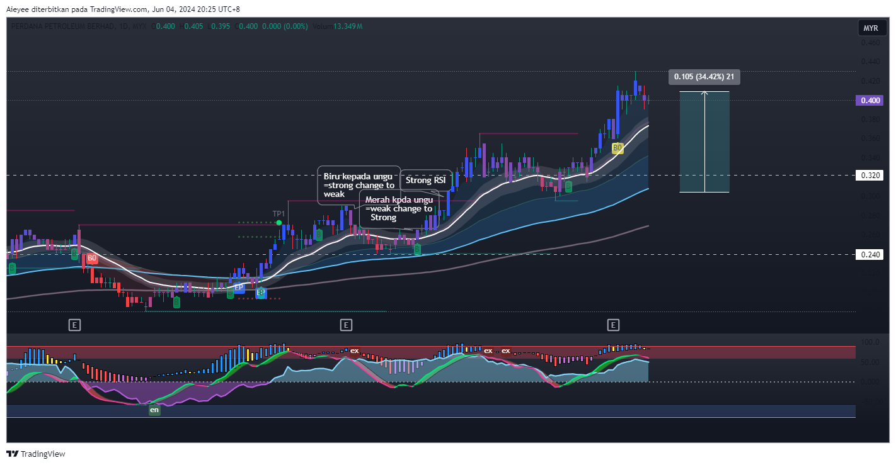
Task: Click the earnings E marker below the yellow B0 label
Action: [x=613, y=325]
